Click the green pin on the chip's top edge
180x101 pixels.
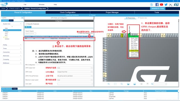(129, 35)
